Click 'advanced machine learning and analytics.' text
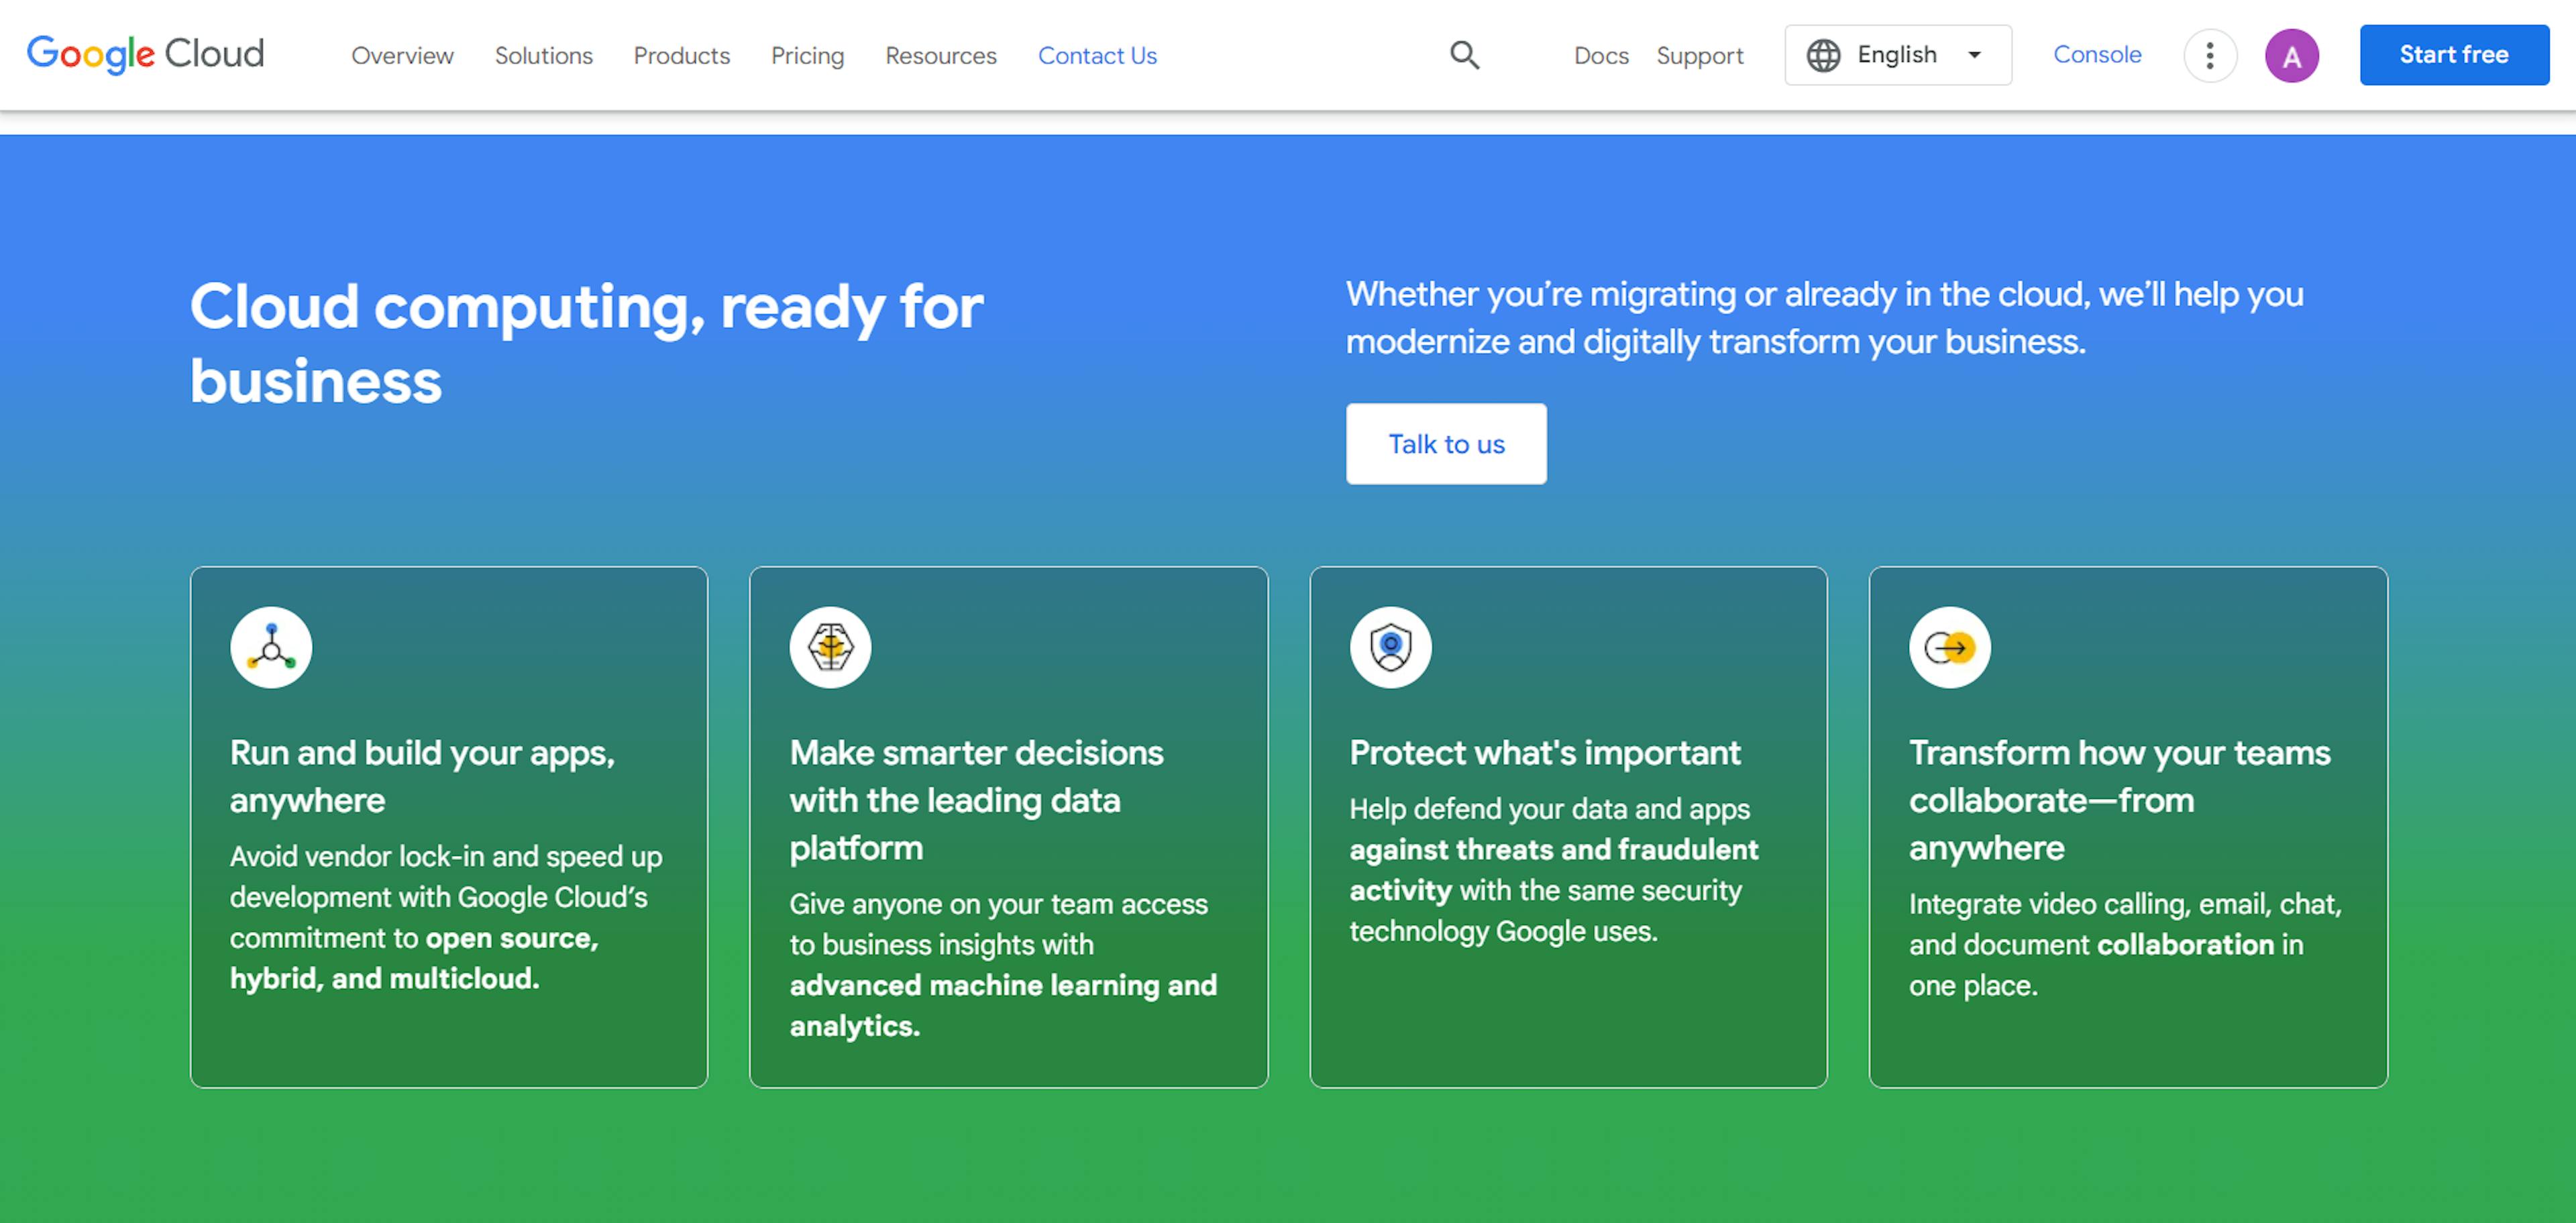Screen dimensions: 2576x1223 click(x=1003, y=1005)
